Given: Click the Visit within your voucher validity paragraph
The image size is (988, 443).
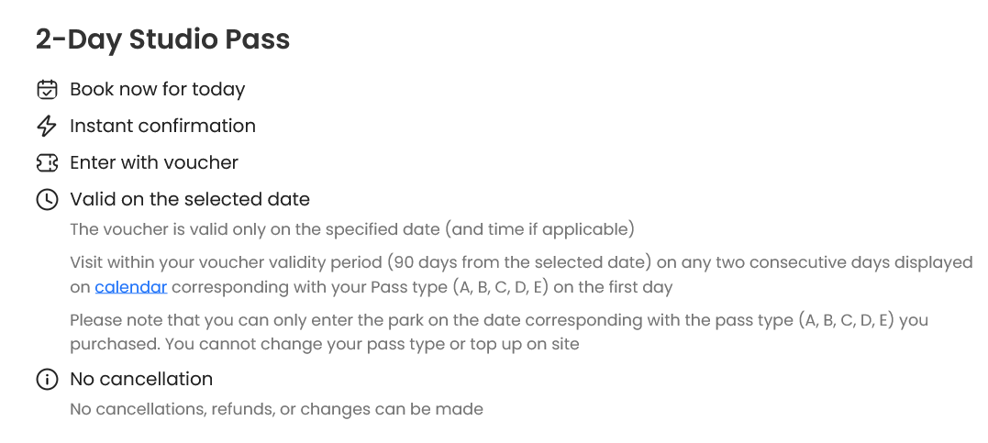Looking at the screenshot, I should click(522, 275).
